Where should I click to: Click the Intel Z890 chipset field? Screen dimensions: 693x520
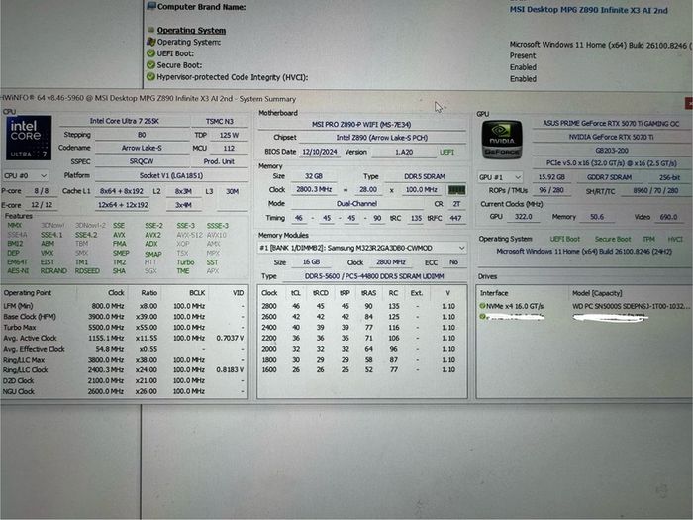[x=382, y=138]
